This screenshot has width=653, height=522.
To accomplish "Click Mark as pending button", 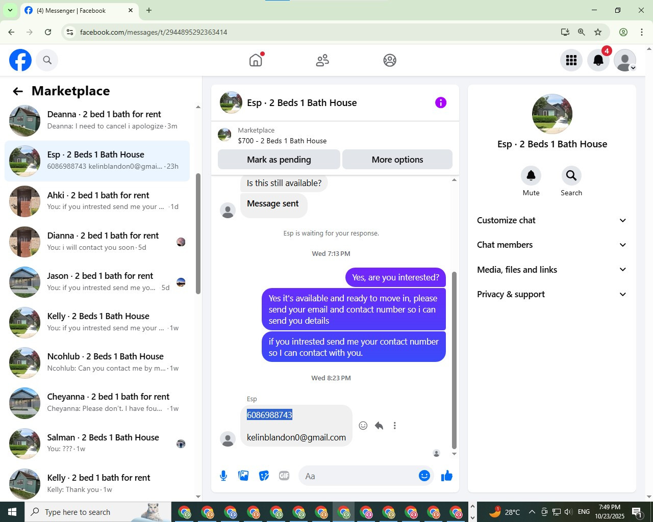I will tap(279, 160).
